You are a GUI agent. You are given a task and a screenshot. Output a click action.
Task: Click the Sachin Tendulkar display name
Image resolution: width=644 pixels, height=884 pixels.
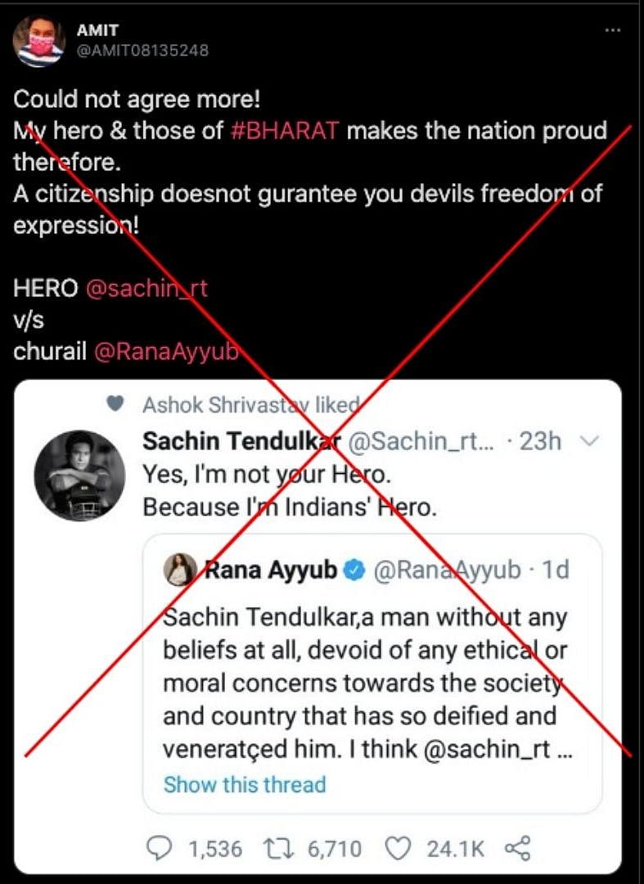click(x=241, y=441)
